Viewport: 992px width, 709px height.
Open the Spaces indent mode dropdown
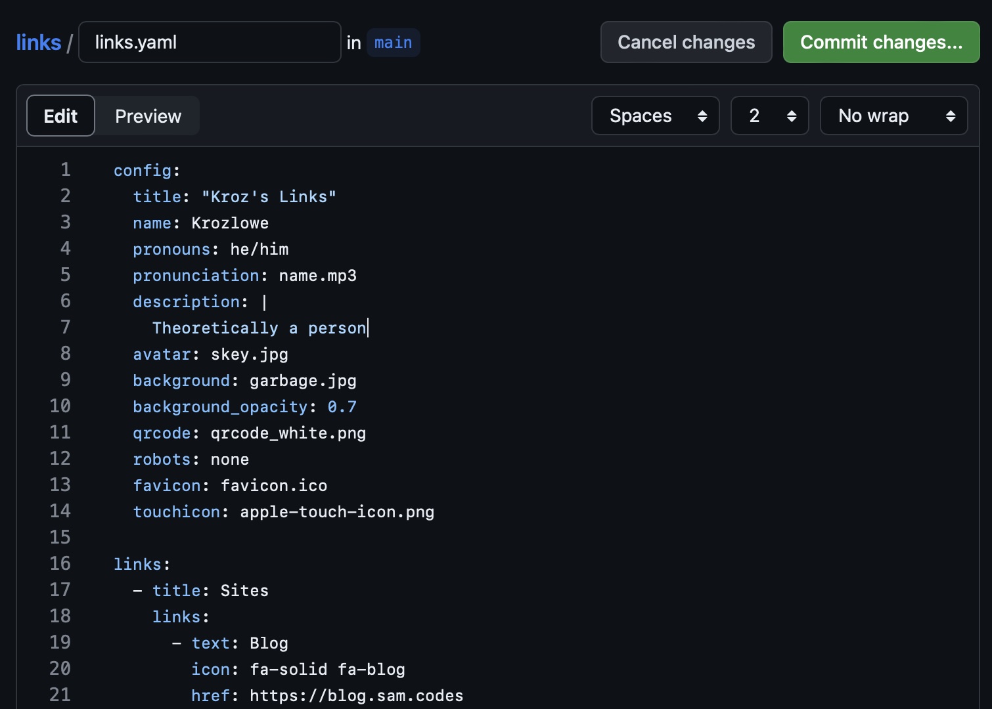tap(655, 116)
